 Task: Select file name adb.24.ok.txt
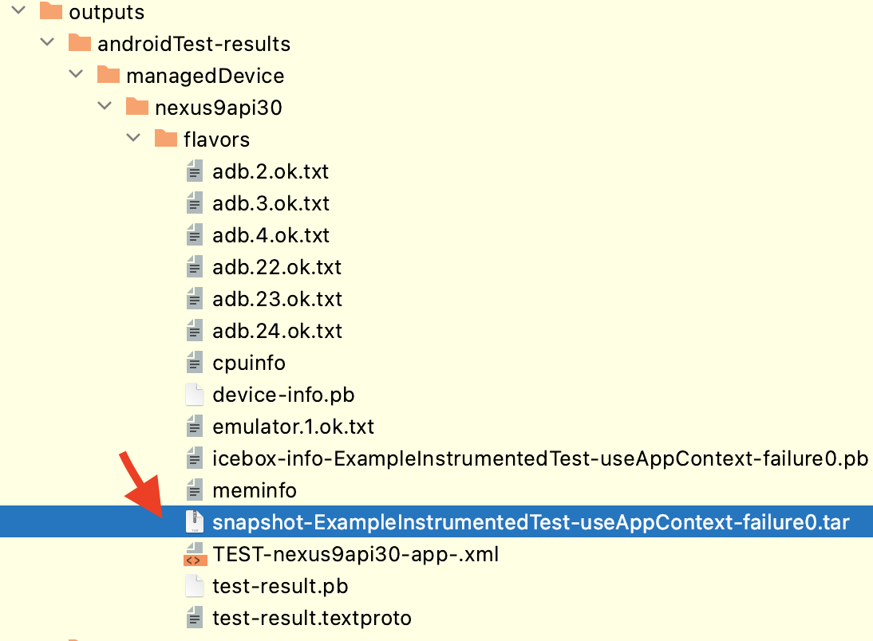pyautogui.click(x=277, y=330)
